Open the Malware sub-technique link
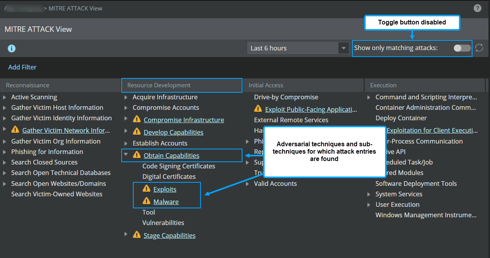The width and height of the screenshot is (490, 258). tap(166, 202)
